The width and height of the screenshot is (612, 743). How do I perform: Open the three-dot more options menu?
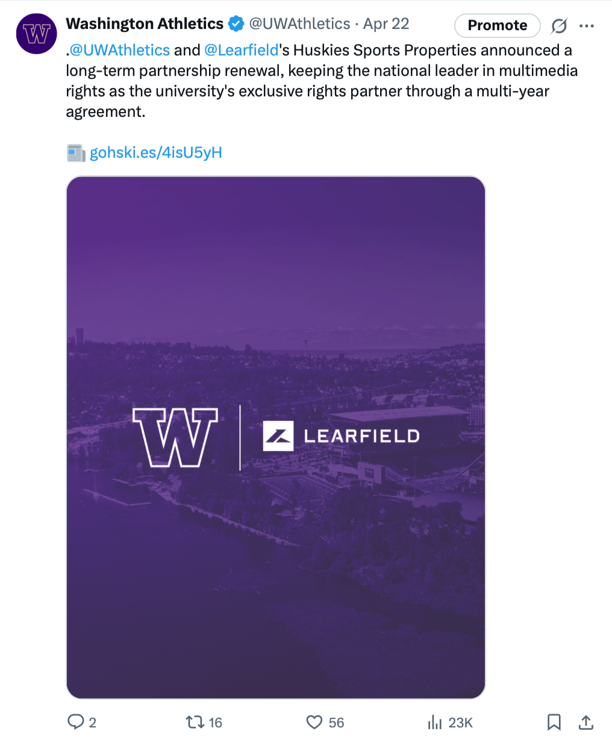tap(586, 26)
